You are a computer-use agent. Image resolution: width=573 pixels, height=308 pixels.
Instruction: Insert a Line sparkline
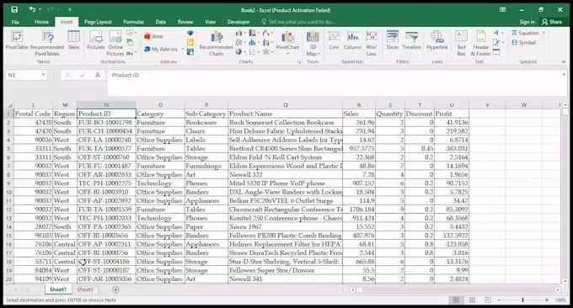coord(334,40)
